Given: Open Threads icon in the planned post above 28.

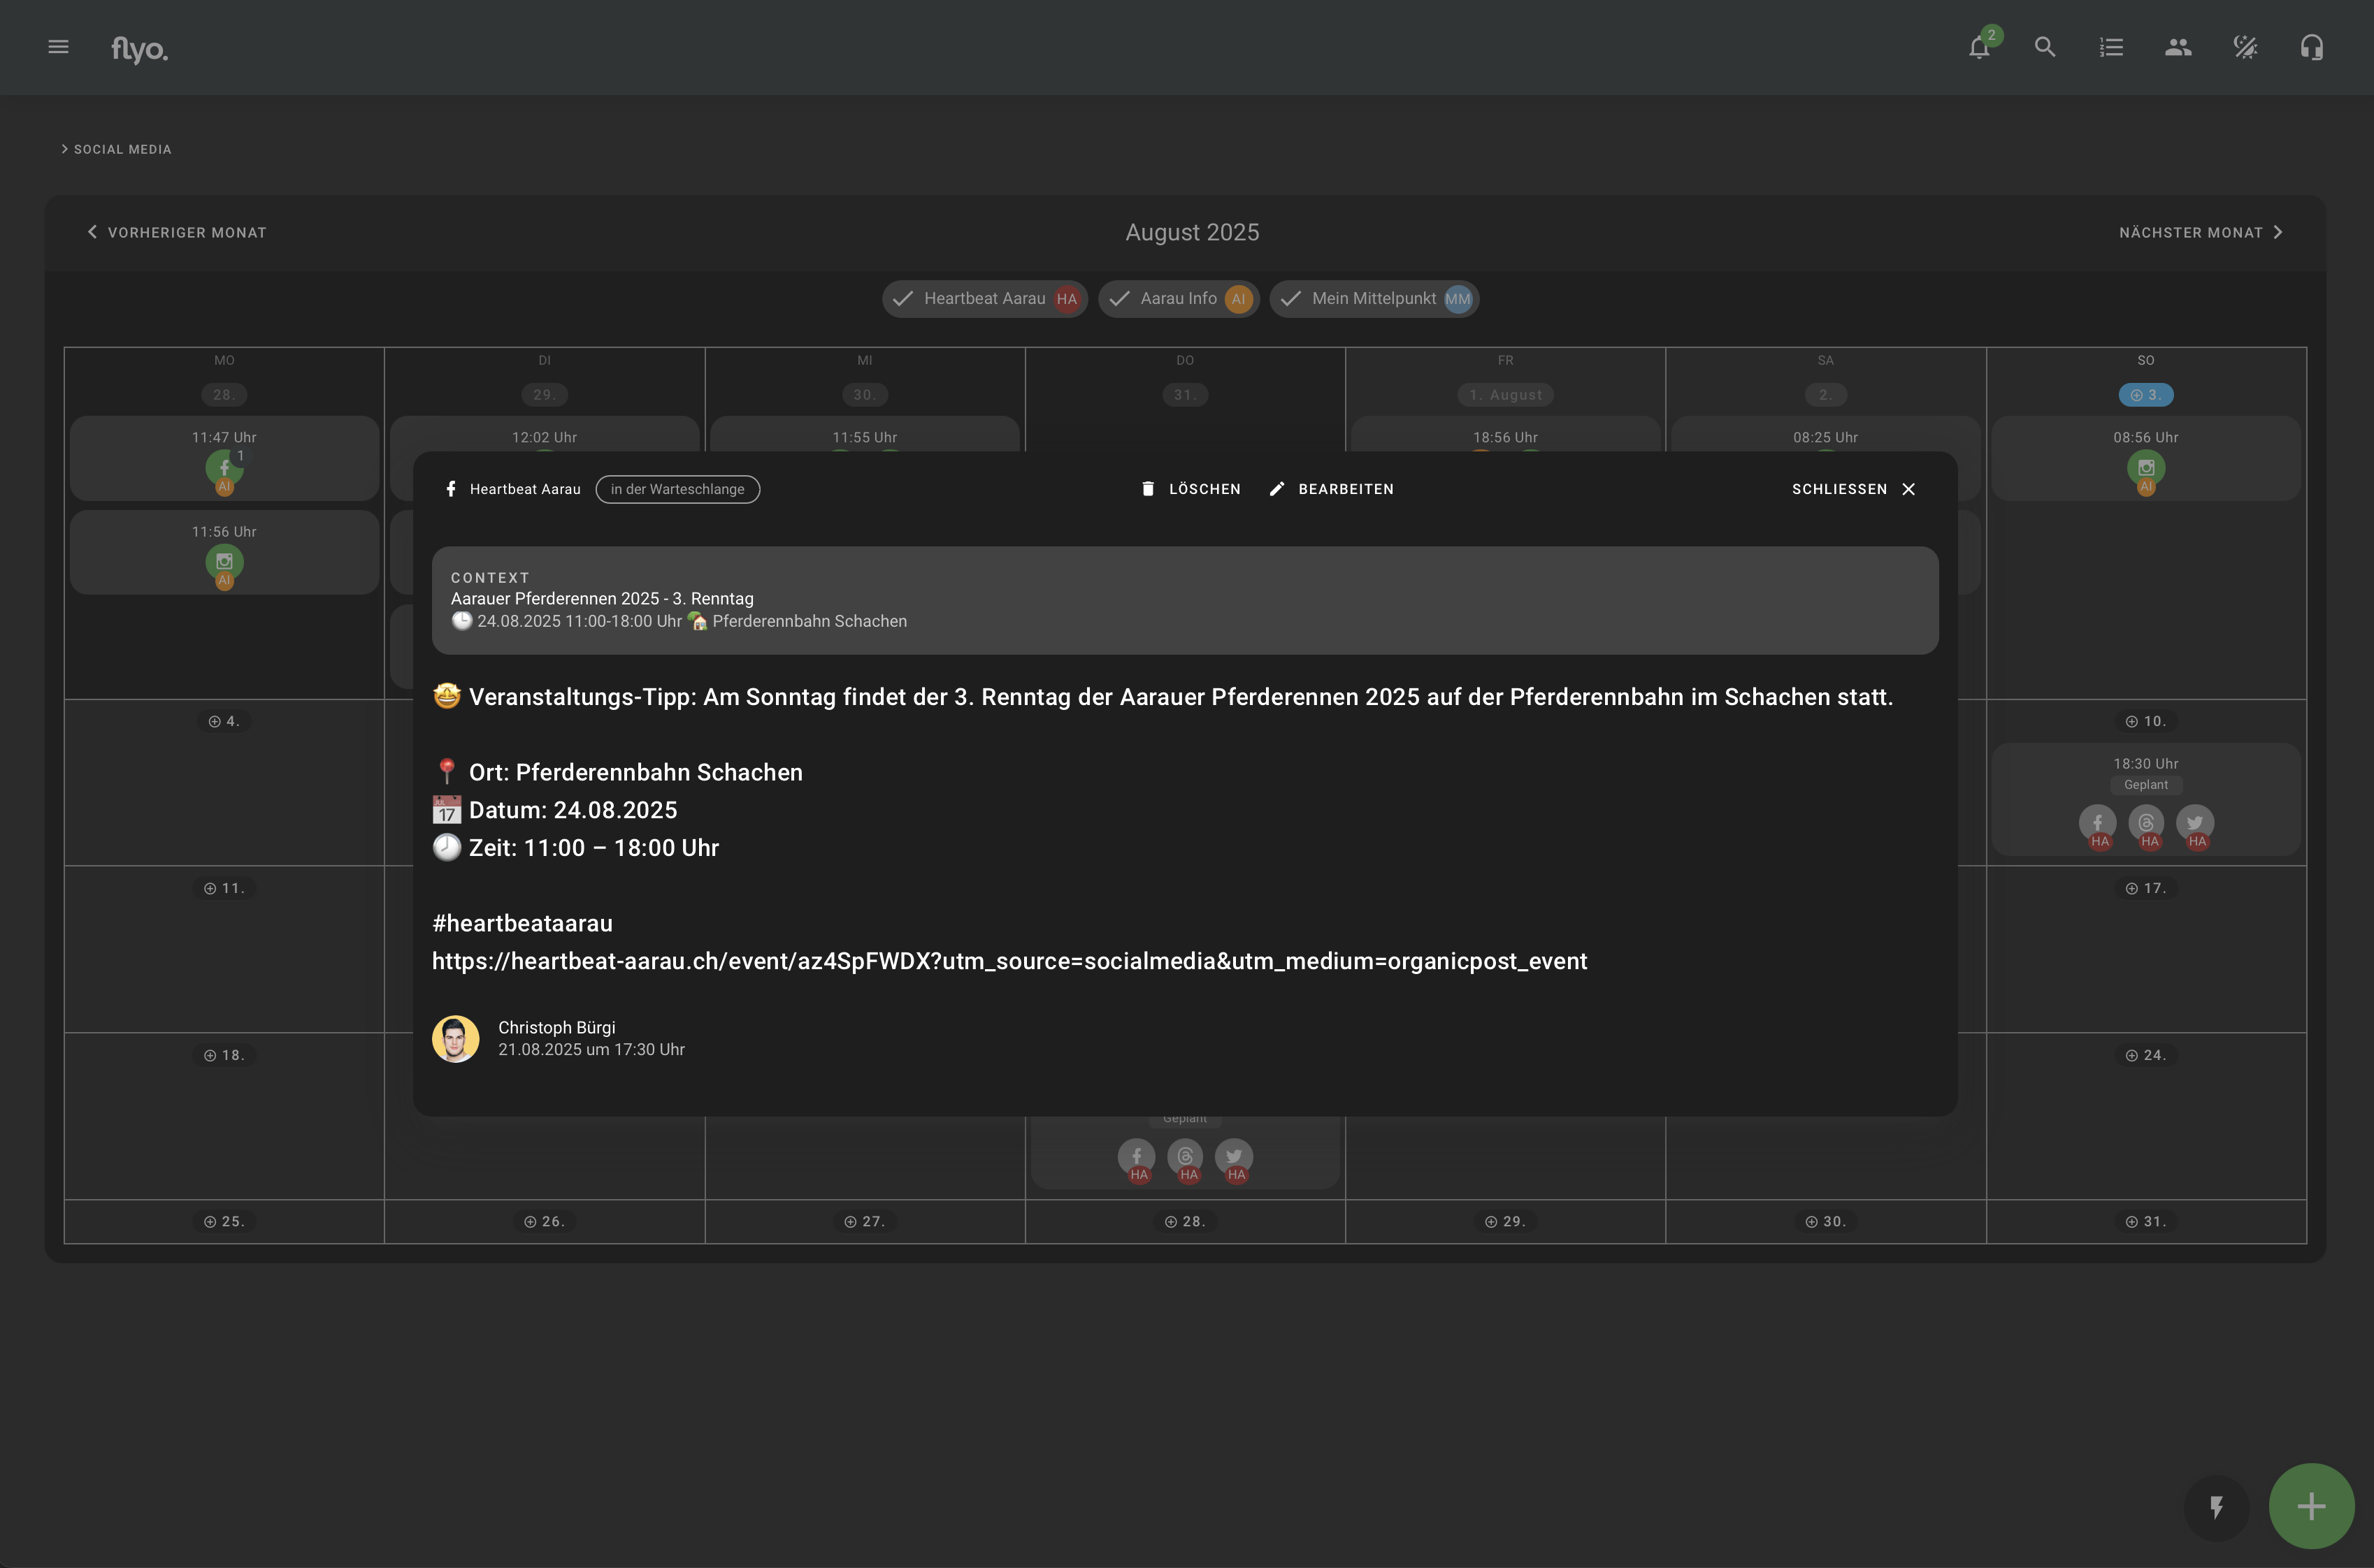Looking at the screenshot, I should 1186,1157.
